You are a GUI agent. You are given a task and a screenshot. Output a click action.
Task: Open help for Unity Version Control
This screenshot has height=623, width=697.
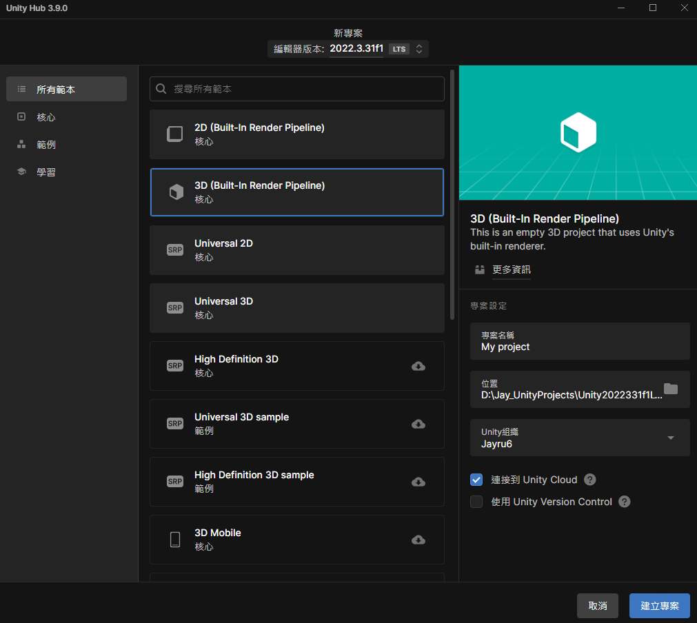coord(625,502)
